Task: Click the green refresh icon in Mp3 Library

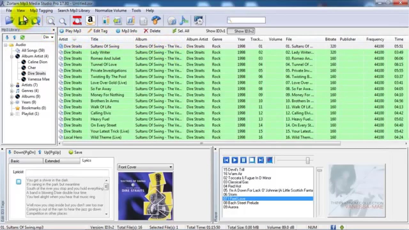Action: [x=22, y=37]
